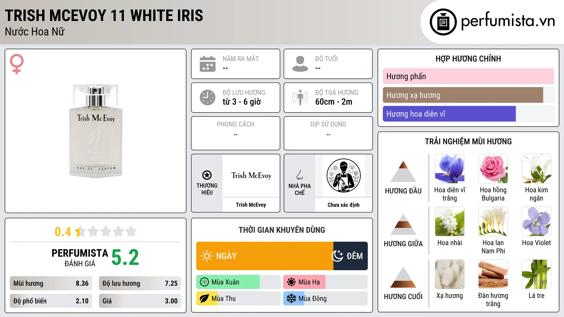Open the Đàn hương trắng note image
The height and width of the screenshot is (317, 564).
(x=493, y=274)
